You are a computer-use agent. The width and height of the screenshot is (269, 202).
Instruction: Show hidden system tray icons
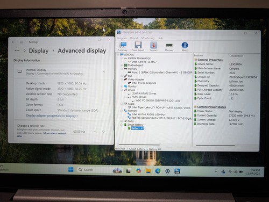click(216, 171)
